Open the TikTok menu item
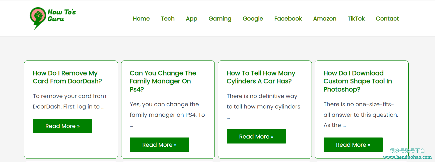The height and width of the screenshot is (162, 435). [356, 18]
